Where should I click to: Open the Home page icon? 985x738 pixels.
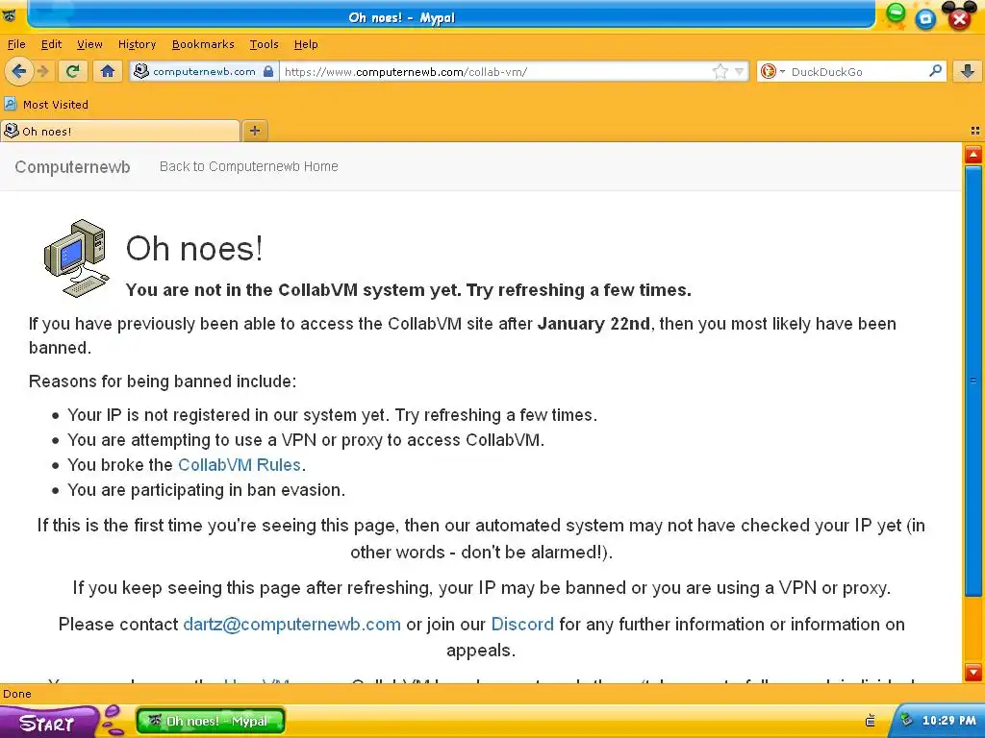[108, 71]
